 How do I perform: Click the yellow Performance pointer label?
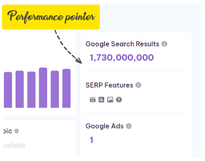click(51, 17)
